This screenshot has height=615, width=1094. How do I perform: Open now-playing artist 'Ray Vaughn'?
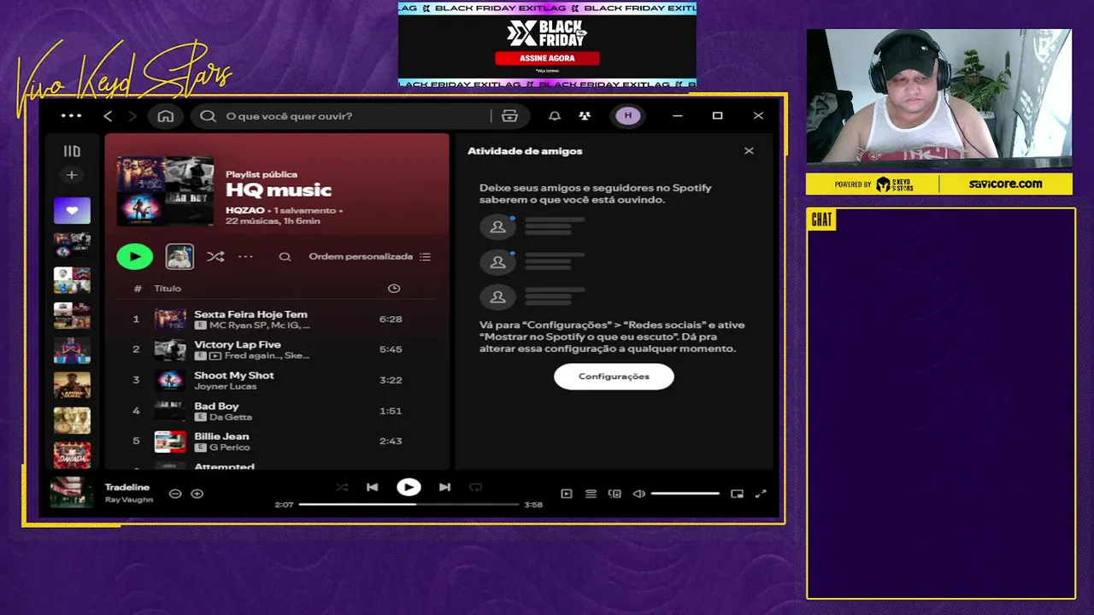129,500
